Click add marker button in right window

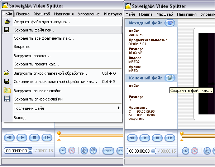[186, 151]
